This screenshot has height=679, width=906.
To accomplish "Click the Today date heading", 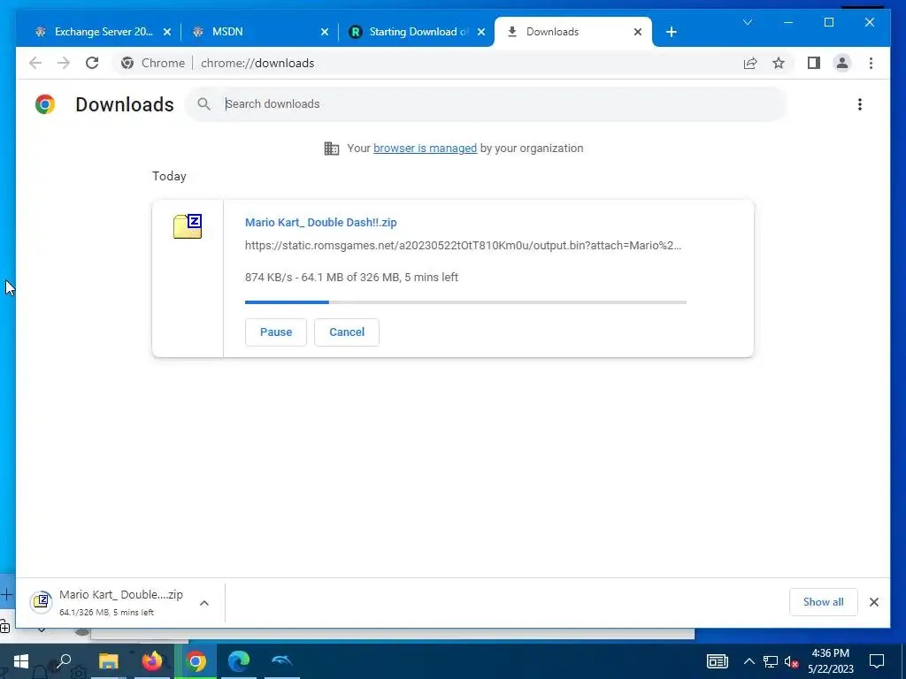I will point(169,176).
